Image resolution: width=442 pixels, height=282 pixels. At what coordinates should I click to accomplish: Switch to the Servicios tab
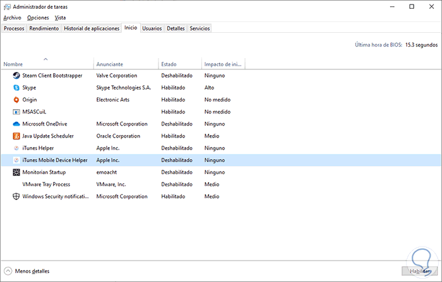[200, 28]
